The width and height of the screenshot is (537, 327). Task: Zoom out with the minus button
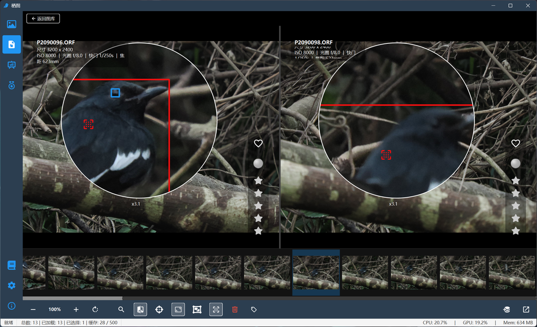point(33,310)
